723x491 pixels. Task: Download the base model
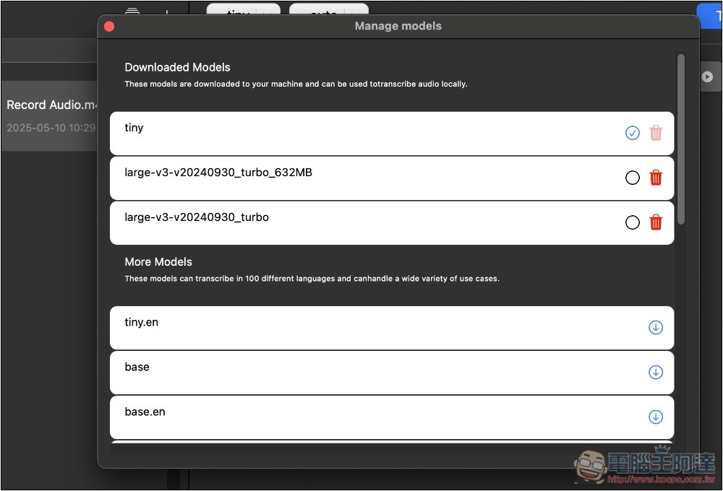[656, 373]
